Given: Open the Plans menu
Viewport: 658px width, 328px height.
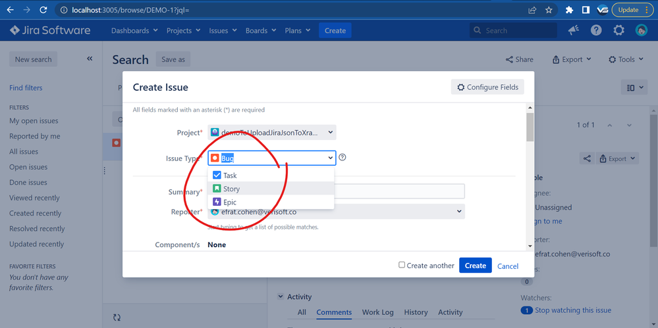Looking at the screenshot, I should pos(298,31).
